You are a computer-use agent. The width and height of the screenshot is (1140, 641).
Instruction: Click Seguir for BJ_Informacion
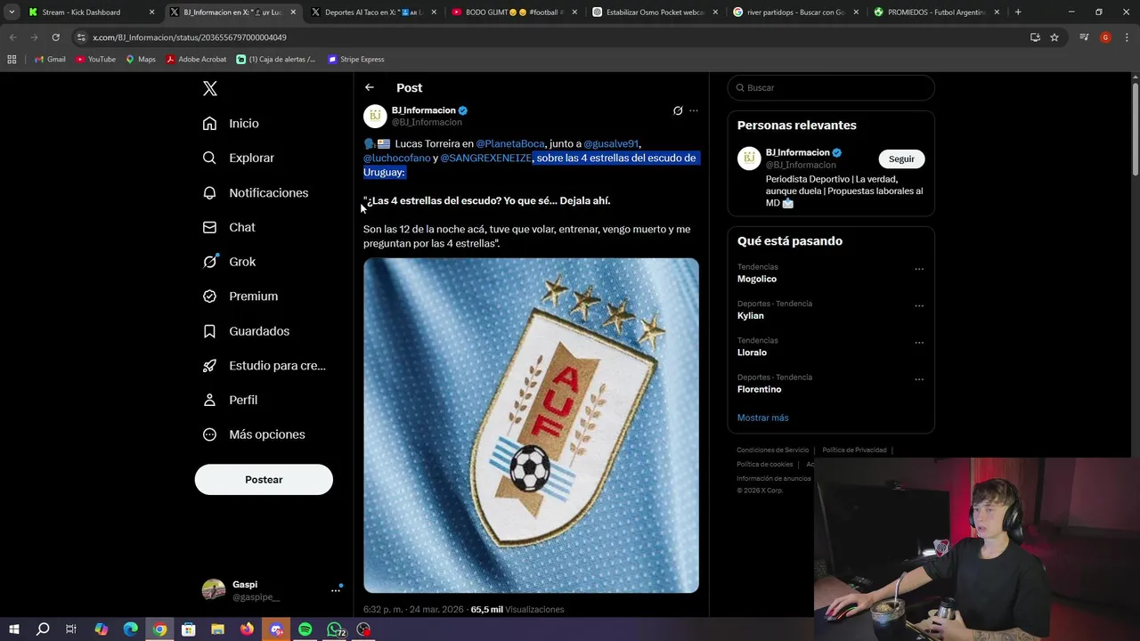pos(901,158)
